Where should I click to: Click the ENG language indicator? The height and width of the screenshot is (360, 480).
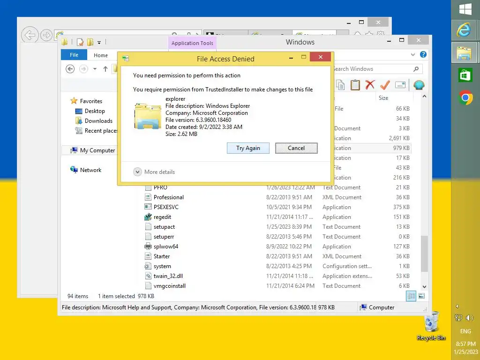tap(465, 331)
